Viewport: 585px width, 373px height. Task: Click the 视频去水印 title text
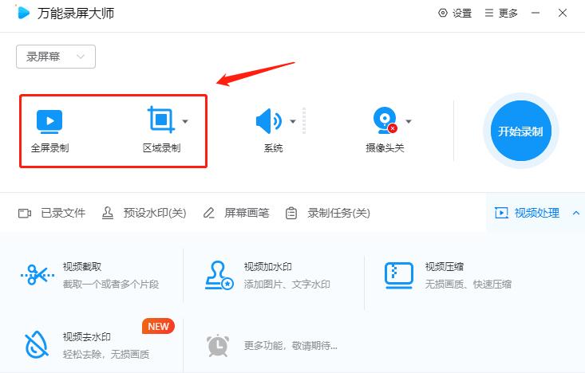point(86,337)
